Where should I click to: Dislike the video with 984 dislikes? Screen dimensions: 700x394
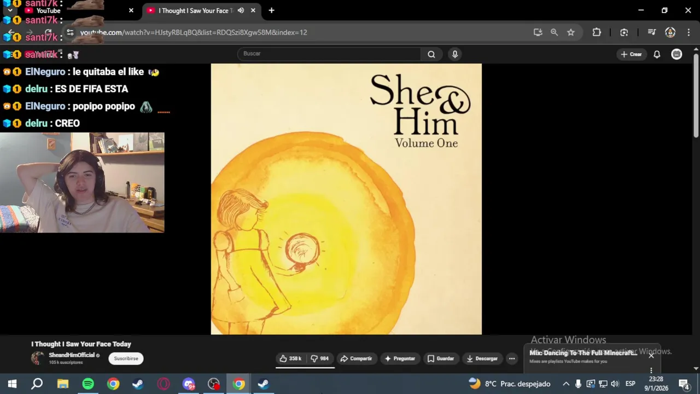coord(320,358)
